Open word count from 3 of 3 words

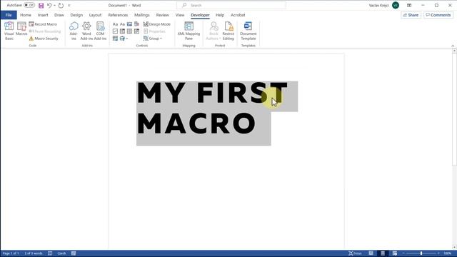click(x=34, y=253)
